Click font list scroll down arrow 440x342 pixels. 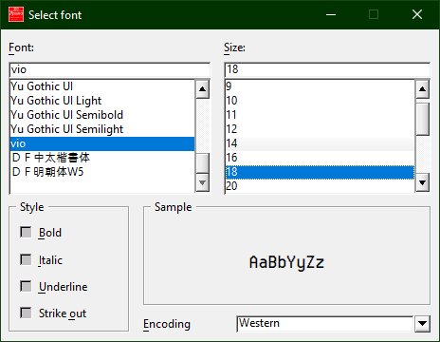pos(202,182)
